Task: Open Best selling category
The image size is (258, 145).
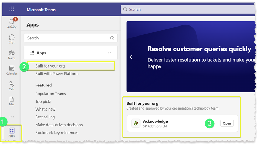Action: [x=45, y=117]
